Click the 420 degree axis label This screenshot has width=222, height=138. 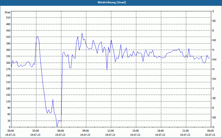[x=8, y=37]
